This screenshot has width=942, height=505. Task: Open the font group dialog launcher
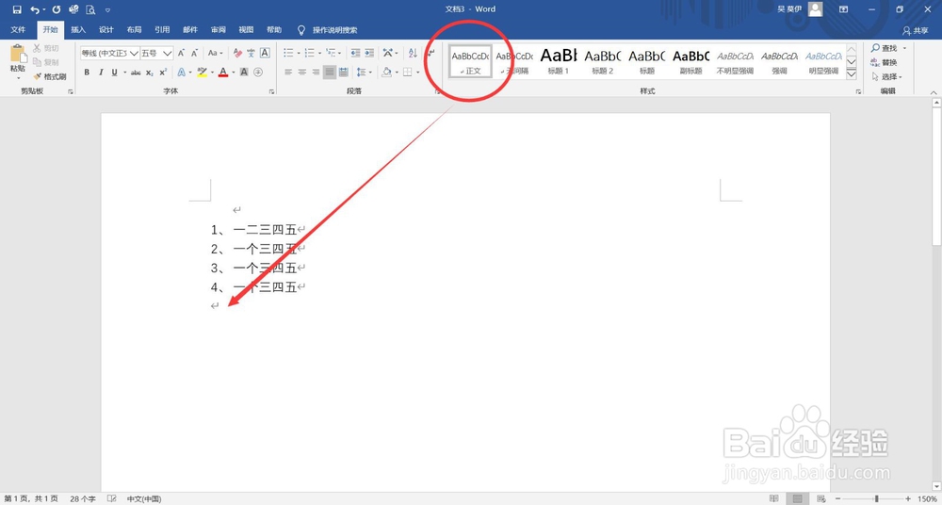tap(271, 92)
